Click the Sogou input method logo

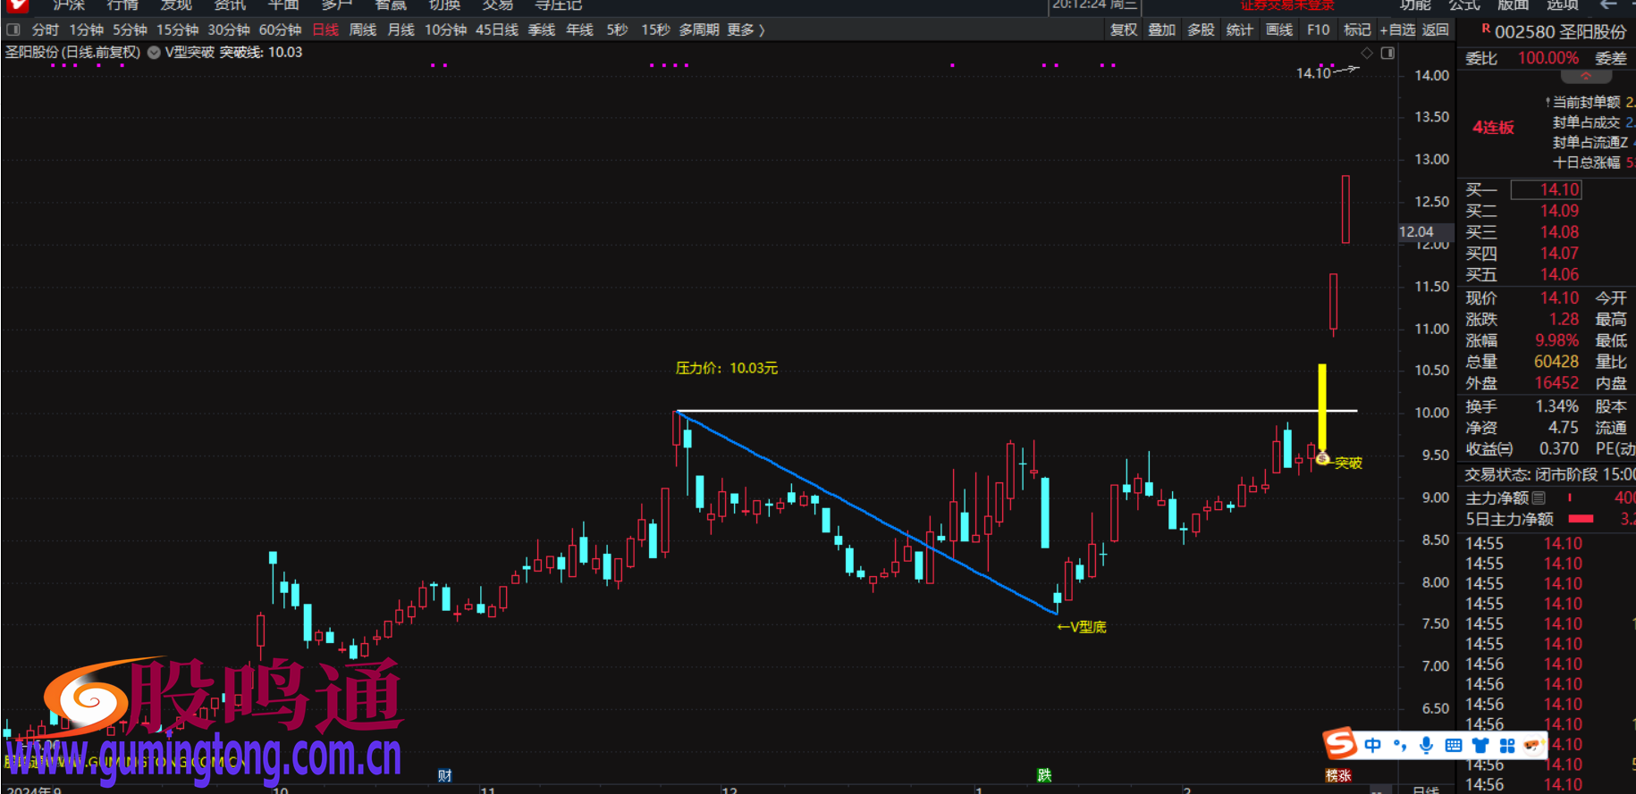(1340, 743)
